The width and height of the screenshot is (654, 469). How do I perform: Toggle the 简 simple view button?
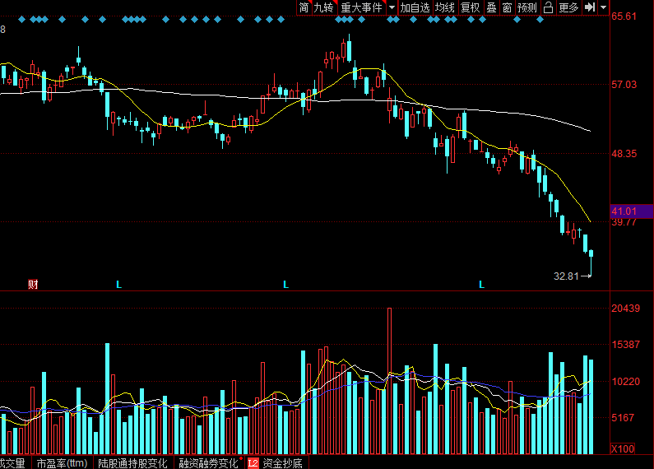coord(304,7)
